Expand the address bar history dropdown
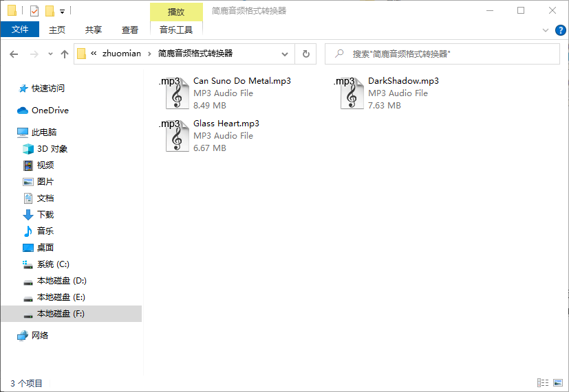The image size is (569, 392). coord(285,54)
